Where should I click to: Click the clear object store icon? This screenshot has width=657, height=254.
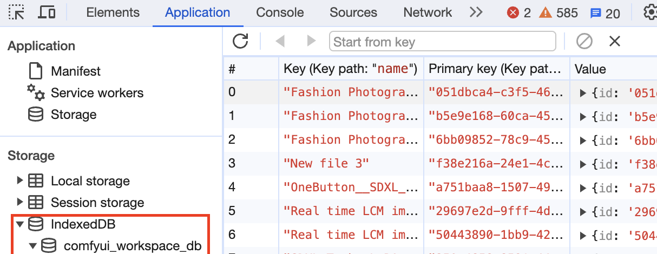pyautogui.click(x=584, y=41)
